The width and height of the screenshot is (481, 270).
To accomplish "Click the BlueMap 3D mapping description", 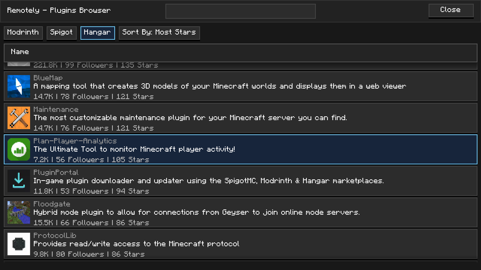I will pos(220,86).
